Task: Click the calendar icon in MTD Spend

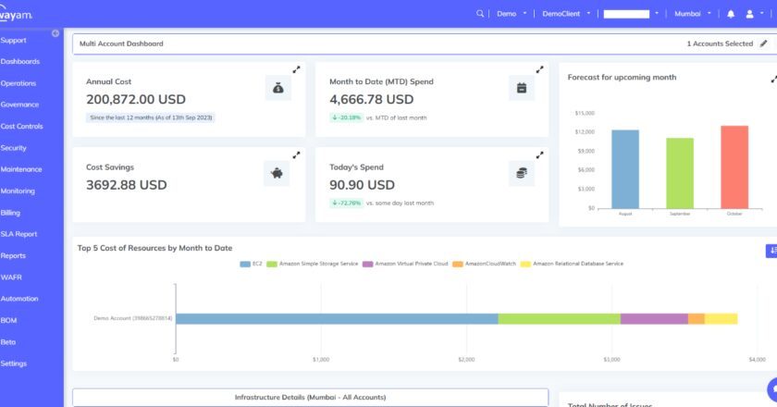Action: (x=522, y=88)
